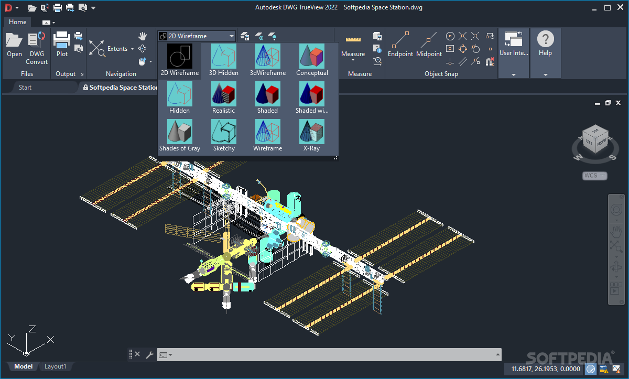Open the Layer Properties icon
This screenshot has width=629, height=379.
coord(245,36)
